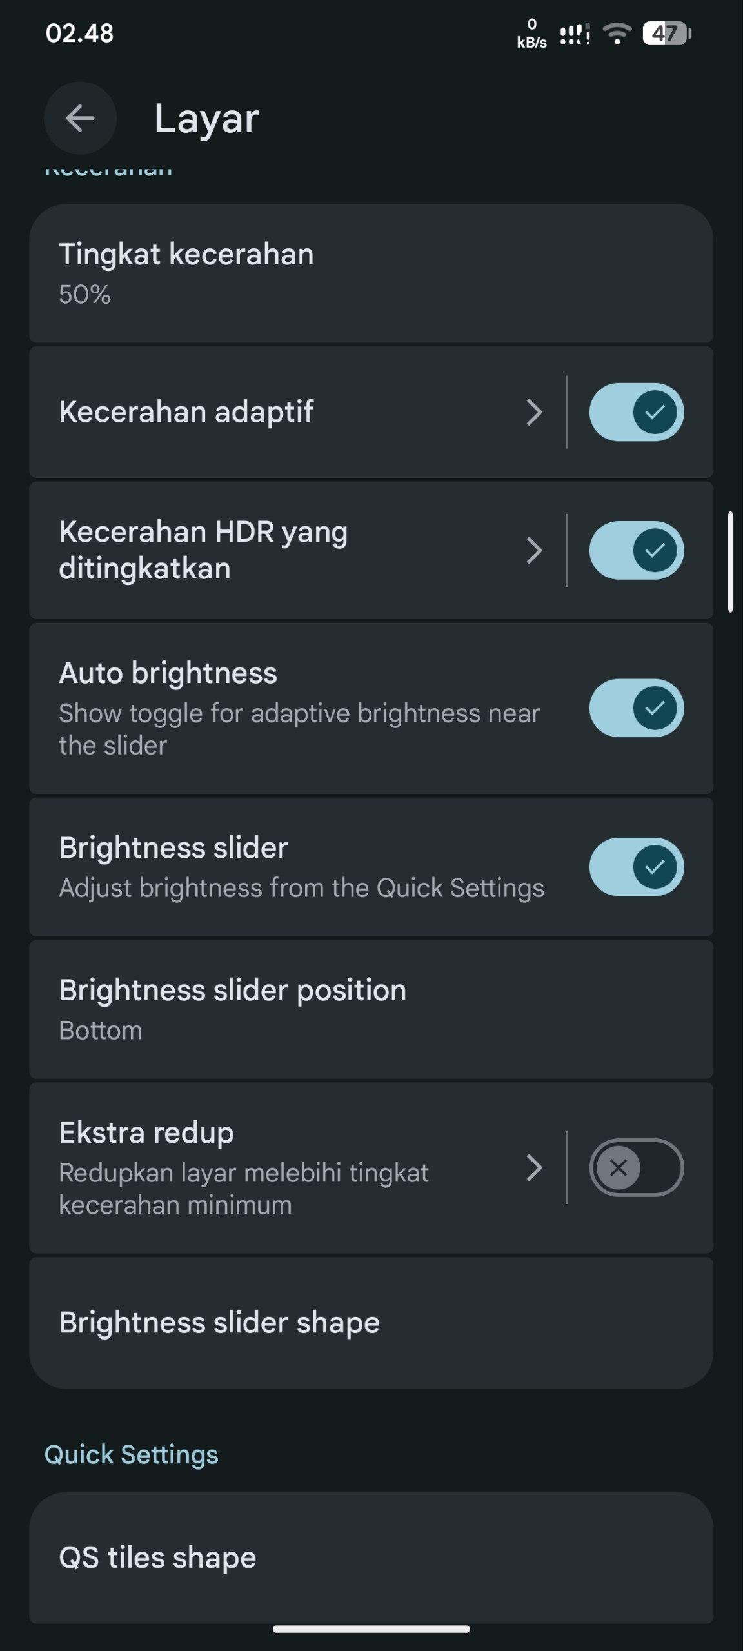Open the QS tiles shape option
The image size is (743, 1651).
click(371, 1557)
